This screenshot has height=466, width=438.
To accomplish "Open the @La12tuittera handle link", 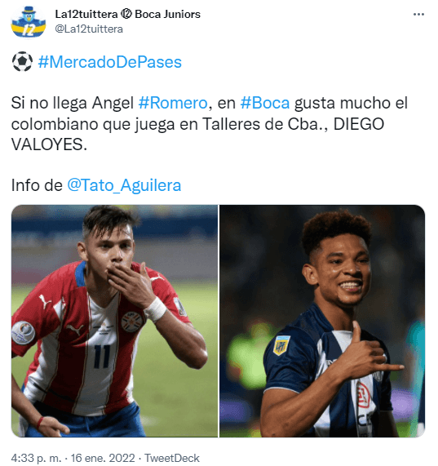I will (89, 29).
